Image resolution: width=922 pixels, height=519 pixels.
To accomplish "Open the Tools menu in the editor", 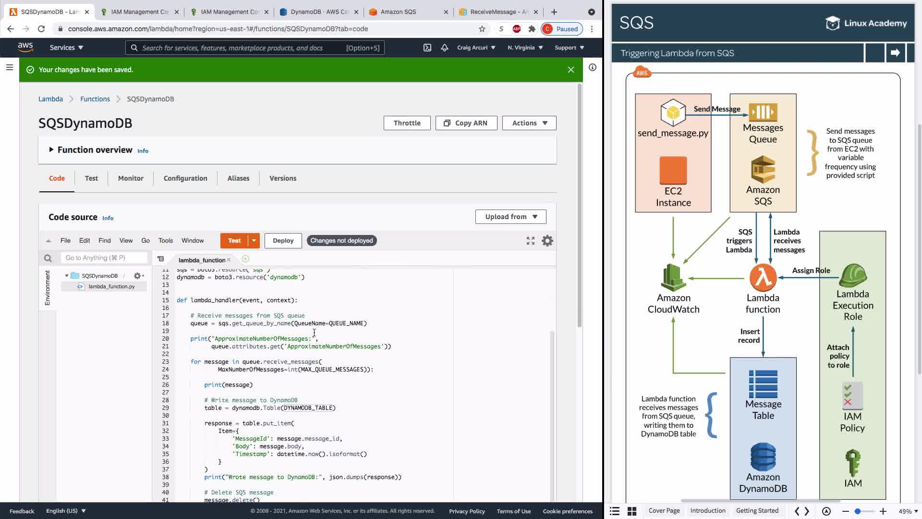I will (x=165, y=241).
